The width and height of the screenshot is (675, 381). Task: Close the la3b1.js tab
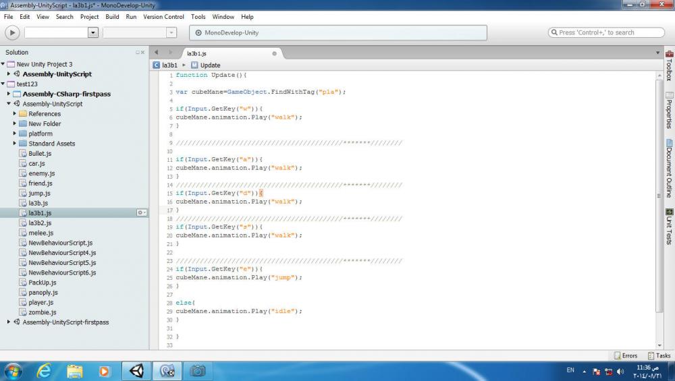[274, 54]
